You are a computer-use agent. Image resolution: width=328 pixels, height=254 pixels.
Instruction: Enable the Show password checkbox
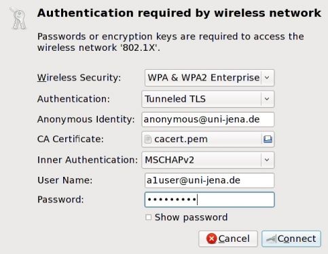pos(148,217)
